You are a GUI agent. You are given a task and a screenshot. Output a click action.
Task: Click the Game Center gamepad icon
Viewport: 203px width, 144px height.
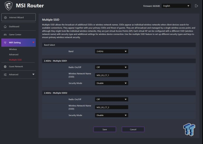[5, 35]
